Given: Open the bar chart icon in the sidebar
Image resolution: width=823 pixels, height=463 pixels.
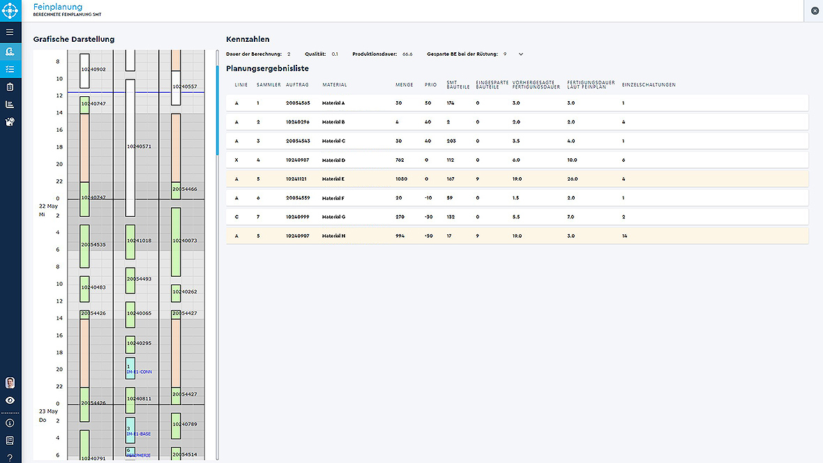Looking at the screenshot, I should point(10,105).
